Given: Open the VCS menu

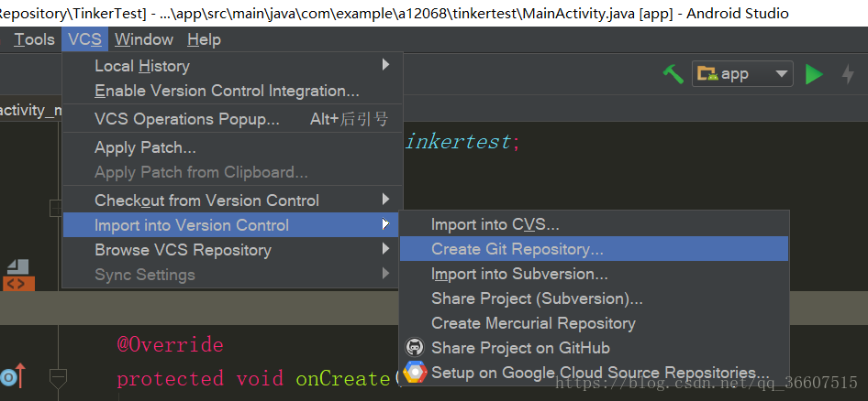Looking at the screenshot, I should coord(84,39).
